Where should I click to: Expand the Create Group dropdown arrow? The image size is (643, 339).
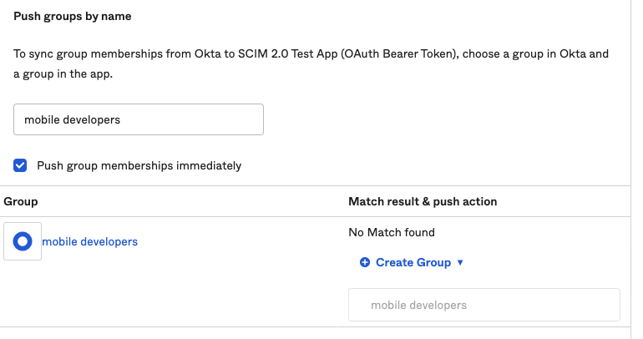pos(460,262)
